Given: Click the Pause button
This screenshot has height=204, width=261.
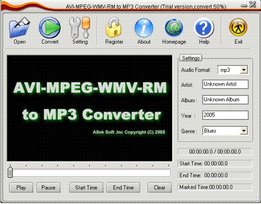Looking at the screenshot, I should coord(48,188).
